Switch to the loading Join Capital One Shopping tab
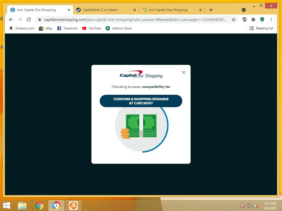Viewport: 282px width, 211px height. point(171,10)
